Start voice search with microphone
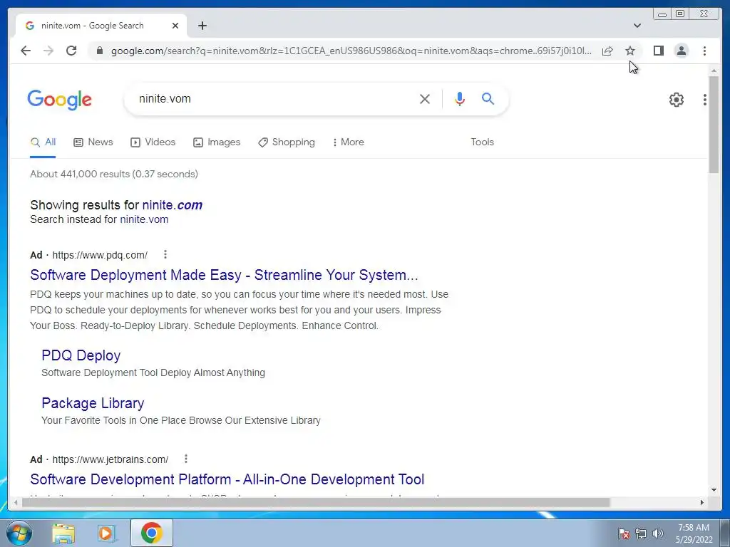 460,98
